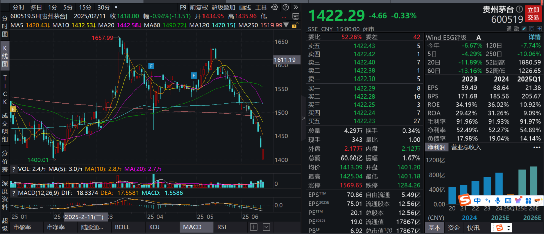
Task: Switch to 营业总收入 chart tab
Action: click(x=466, y=147)
